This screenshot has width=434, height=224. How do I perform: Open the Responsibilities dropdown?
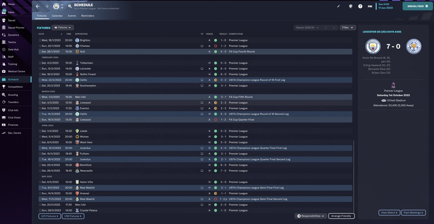click(x=311, y=216)
